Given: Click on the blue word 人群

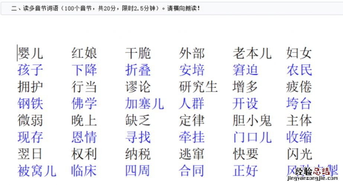Looking at the screenshot, I should [x=192, y=103].
